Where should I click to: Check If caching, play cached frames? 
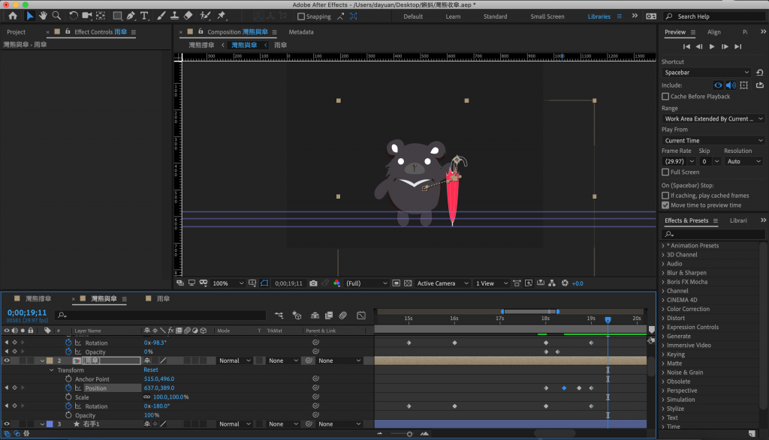pyautogui.click(x=665, y=196)
